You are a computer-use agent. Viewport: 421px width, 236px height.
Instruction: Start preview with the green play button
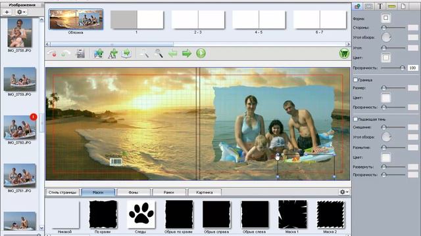201,53
